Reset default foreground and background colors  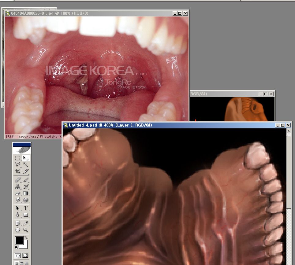pyautogui.click(x=16, y=247)
